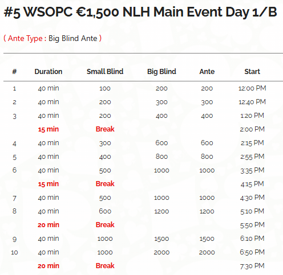
Task: Select the Ante column header
Action: point(207,72)
